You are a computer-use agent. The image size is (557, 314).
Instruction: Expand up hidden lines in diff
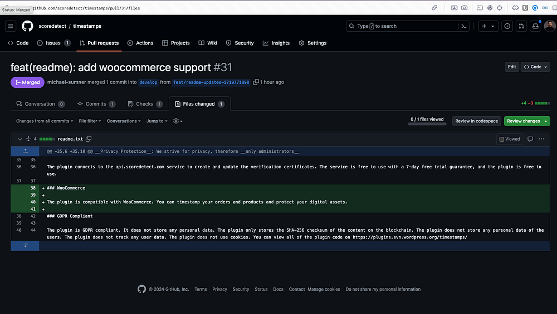tap(25, 151)
